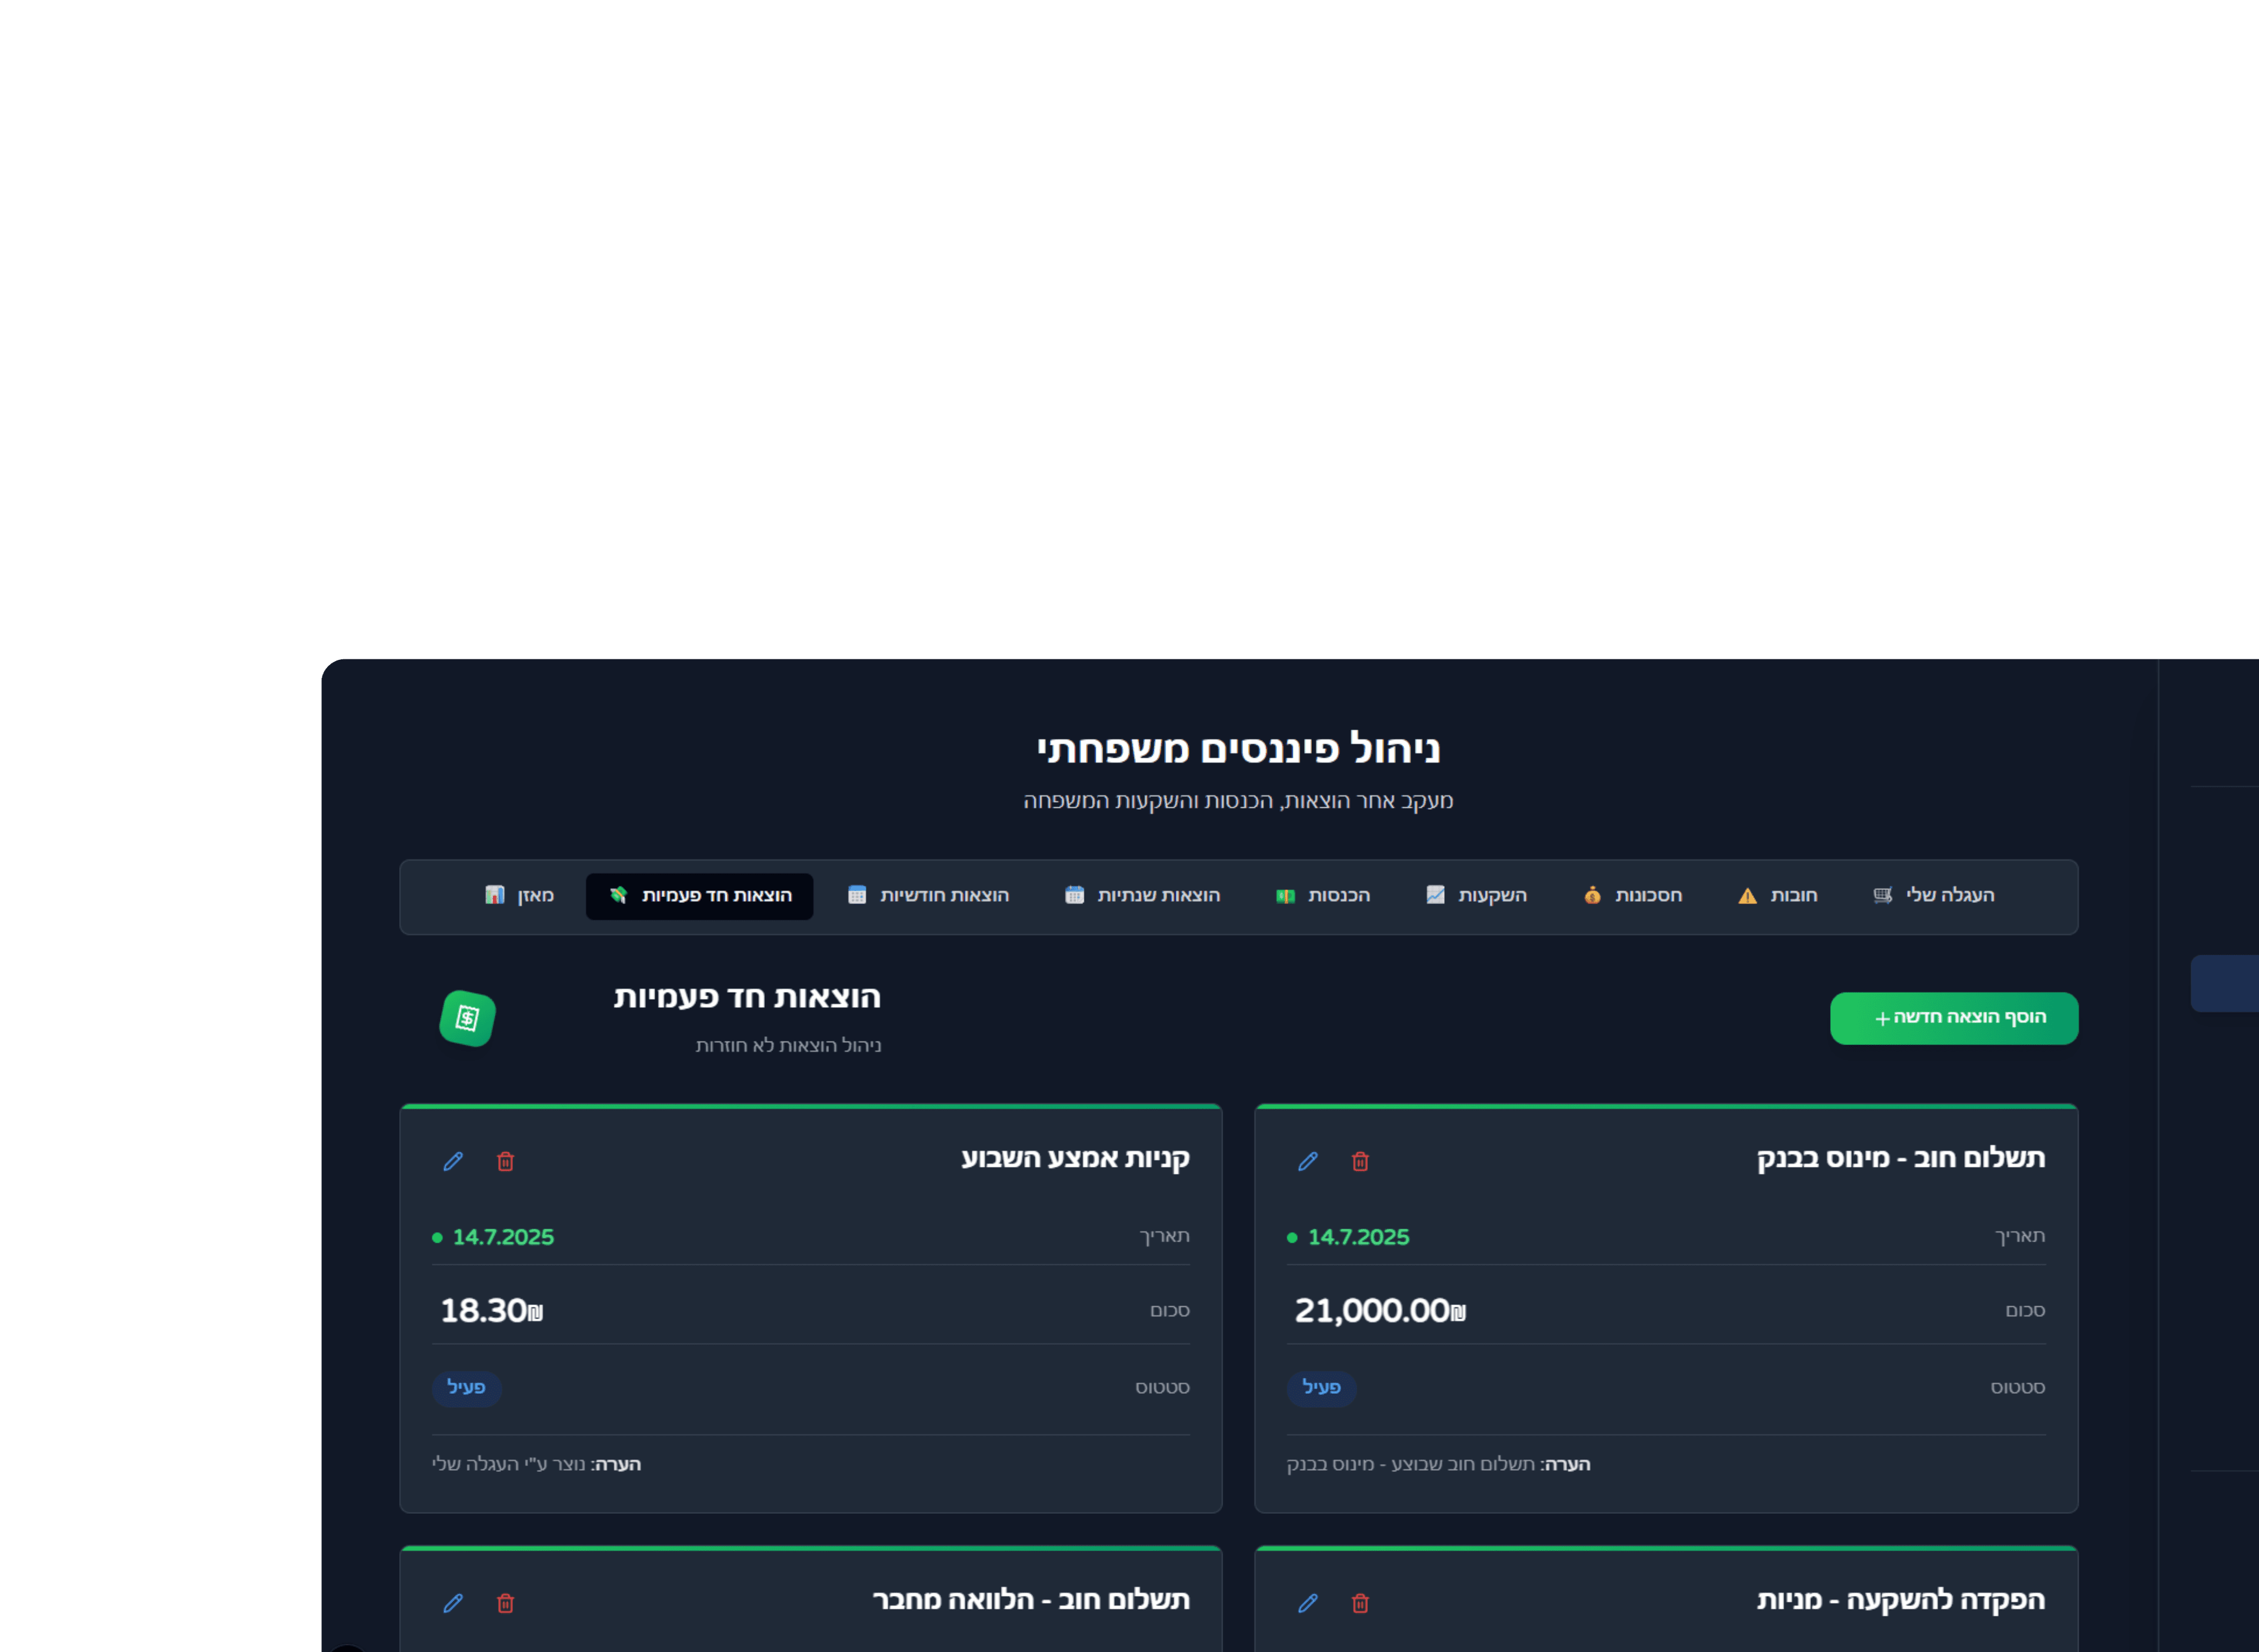Select the הכנסות tab
This screenshot has width=2259, height=1652.
click(x=1322, y=895)
